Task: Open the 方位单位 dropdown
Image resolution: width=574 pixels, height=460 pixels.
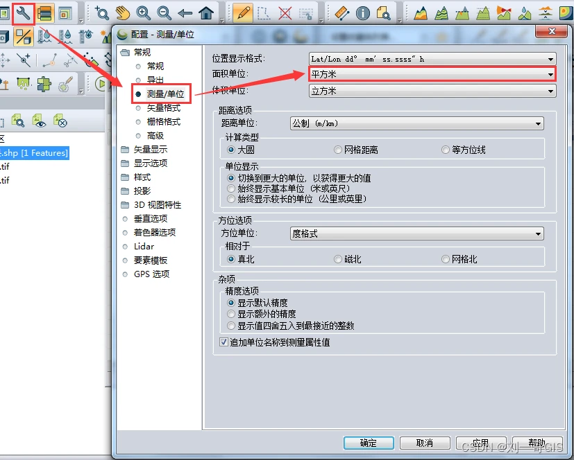Action: click(x=417, y=233)
